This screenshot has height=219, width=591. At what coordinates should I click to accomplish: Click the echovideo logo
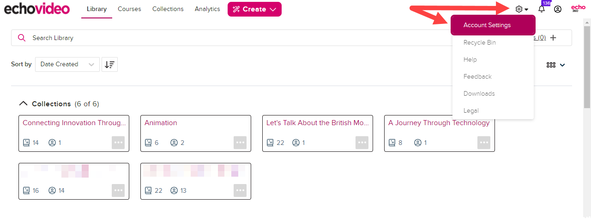click(x=37, y=8)
